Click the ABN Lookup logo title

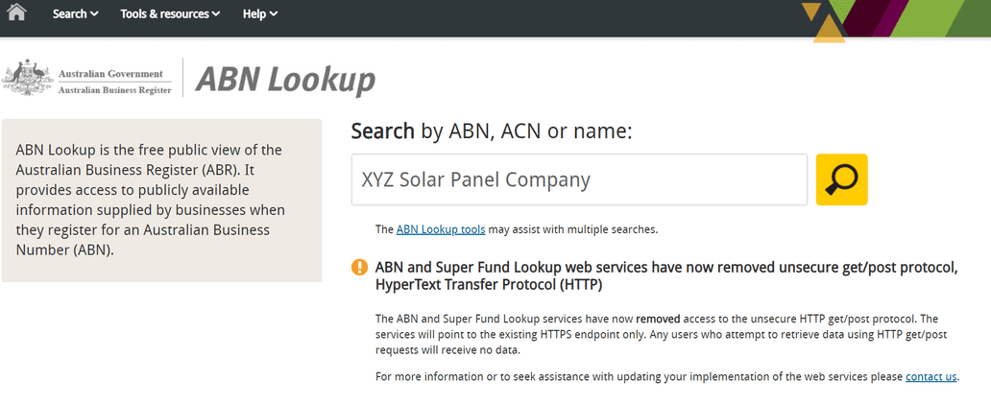(x=285, y=81)
